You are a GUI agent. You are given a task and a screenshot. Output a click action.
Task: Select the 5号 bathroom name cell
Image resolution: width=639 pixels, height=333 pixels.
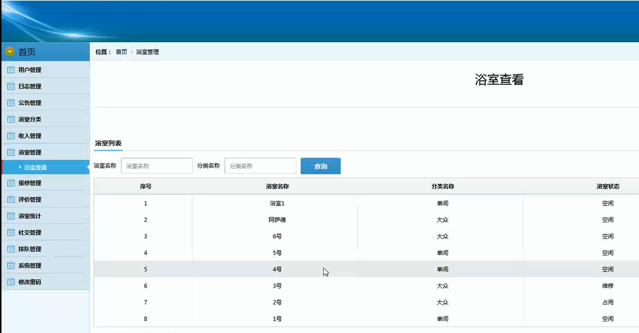coord(277,253)
